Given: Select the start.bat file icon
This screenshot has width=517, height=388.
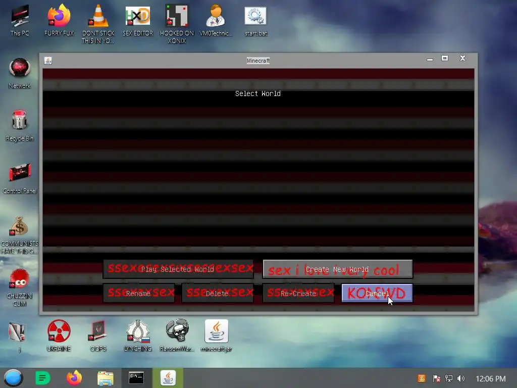Looking at the screenshot, I should pos(256,20).
